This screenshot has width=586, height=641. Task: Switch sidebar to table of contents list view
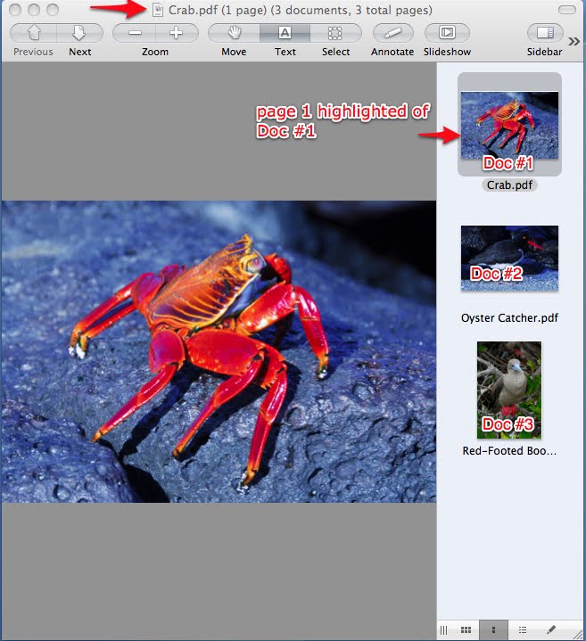pos(522,630)
